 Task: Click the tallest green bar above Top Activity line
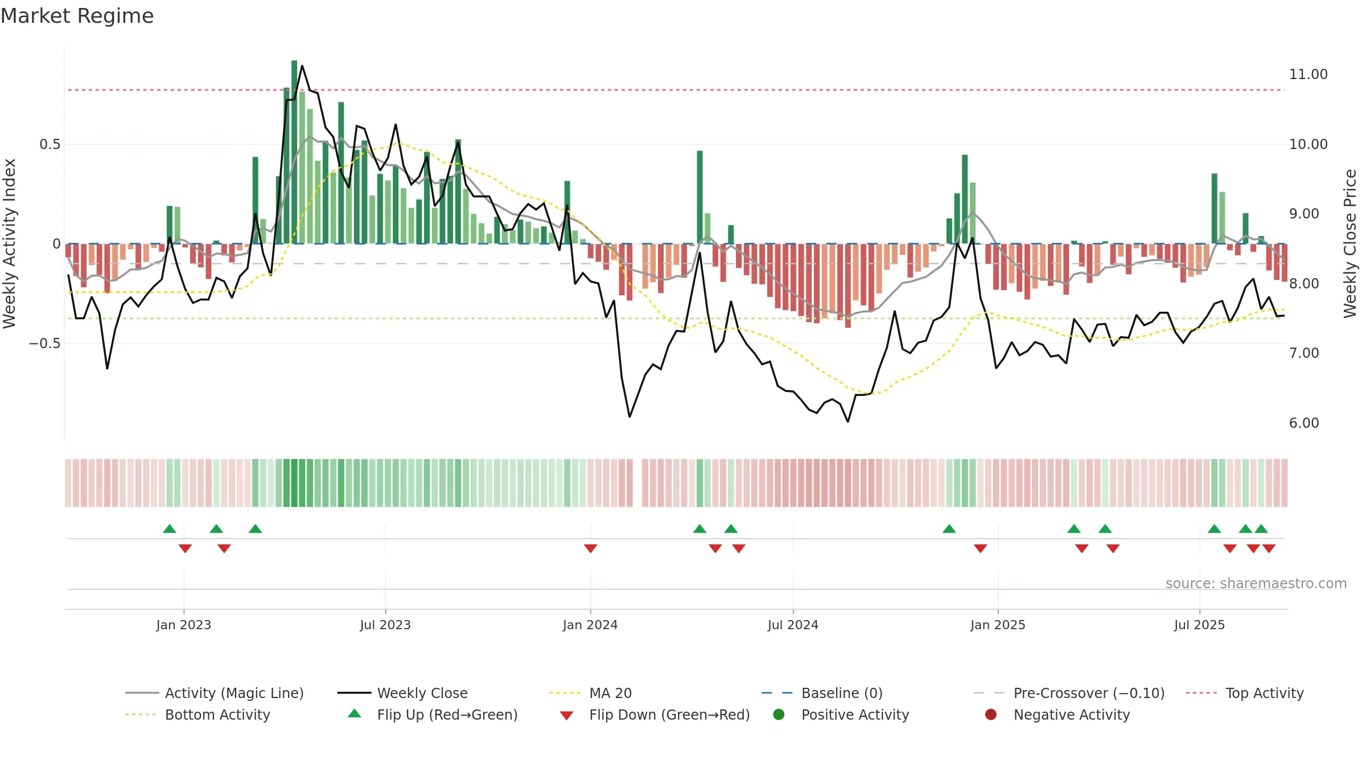pyautogui.click(x=294, y=152)
